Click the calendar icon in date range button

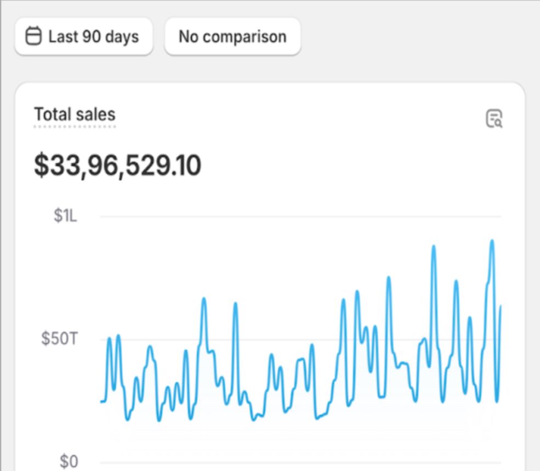pyautogui.click(x=34, y=37)
